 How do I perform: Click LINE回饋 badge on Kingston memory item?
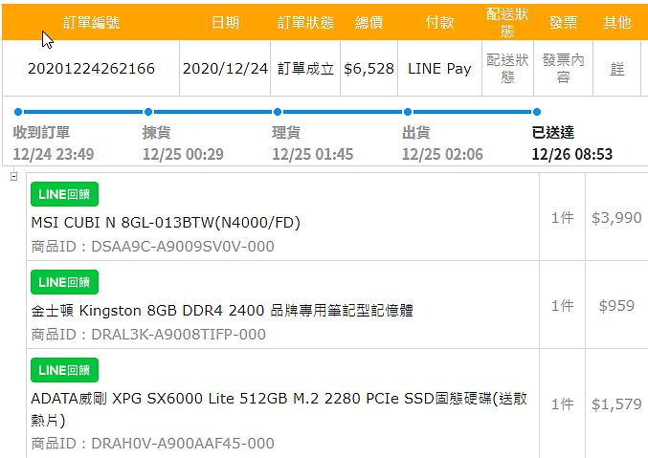click(64, 281)
